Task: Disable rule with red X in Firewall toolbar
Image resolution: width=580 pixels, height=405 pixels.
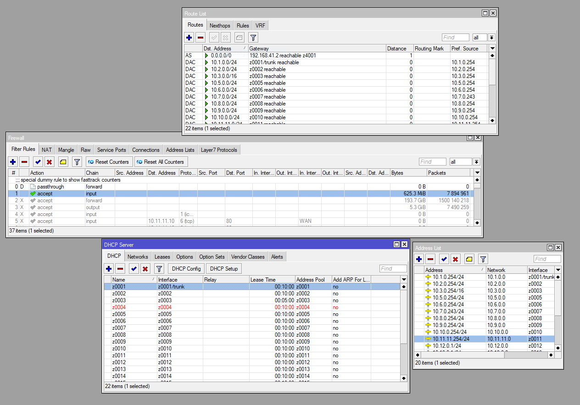Action: (x=50, y=162)
